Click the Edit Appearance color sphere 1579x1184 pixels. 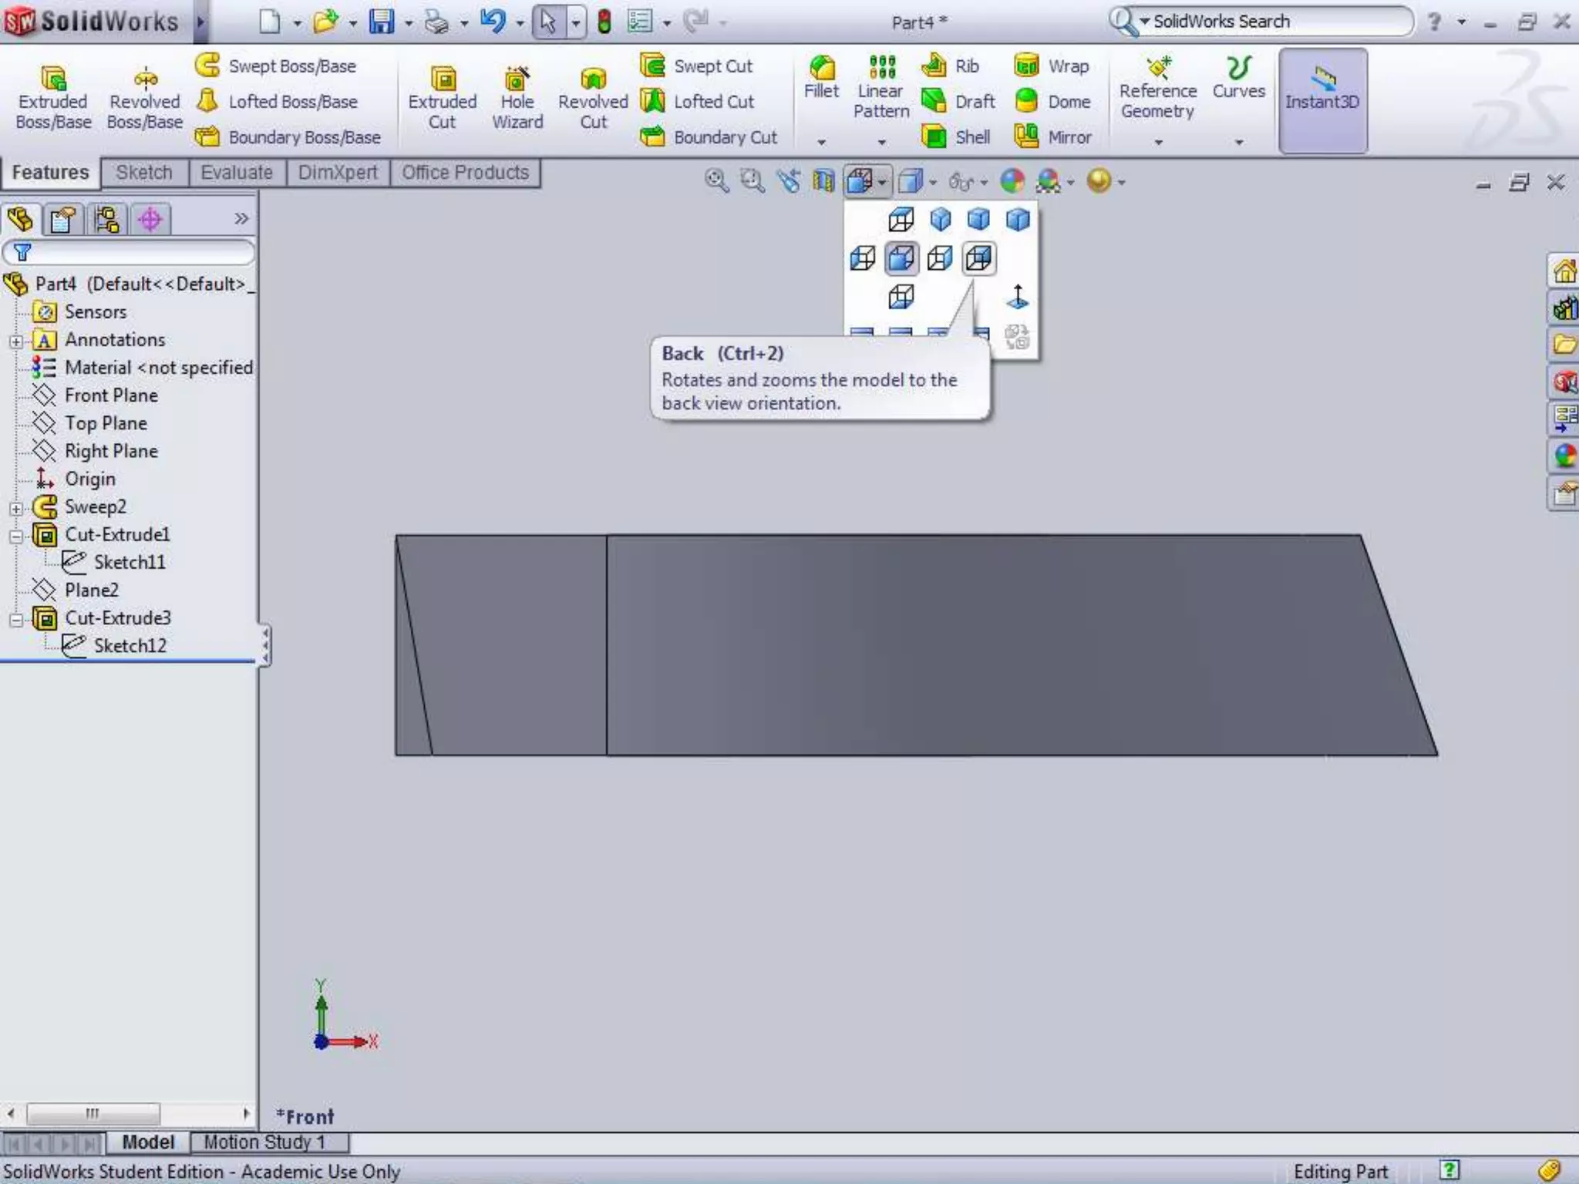coord(1012,181)
